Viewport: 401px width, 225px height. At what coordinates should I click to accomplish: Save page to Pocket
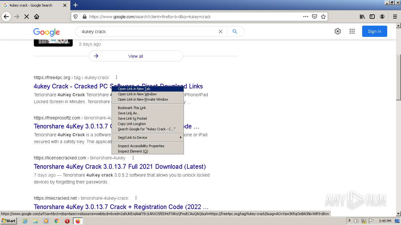[x=315, y=17]
